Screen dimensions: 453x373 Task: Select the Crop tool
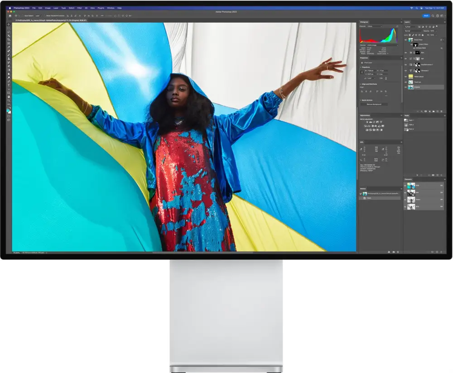(x=9, y=39)
